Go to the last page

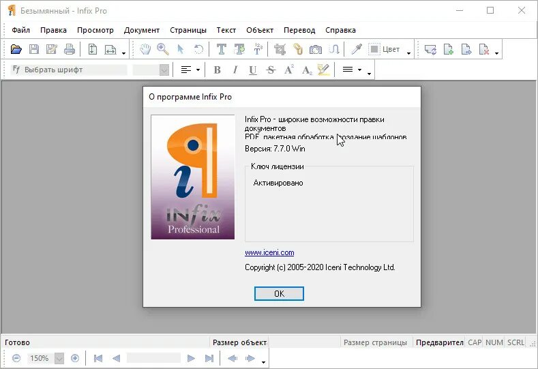[x=209, y=358]
